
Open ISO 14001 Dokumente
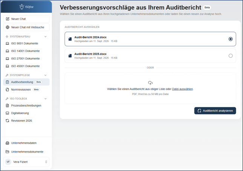click(x=26, y=51)
